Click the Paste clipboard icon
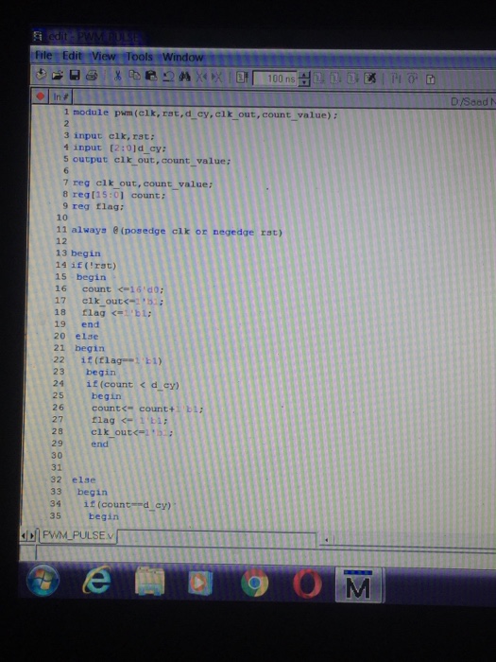The image size is (496, 662). click(x=151, y=77)
